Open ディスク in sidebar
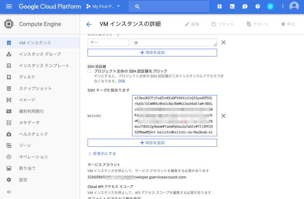304x199 pixels. 40,77
